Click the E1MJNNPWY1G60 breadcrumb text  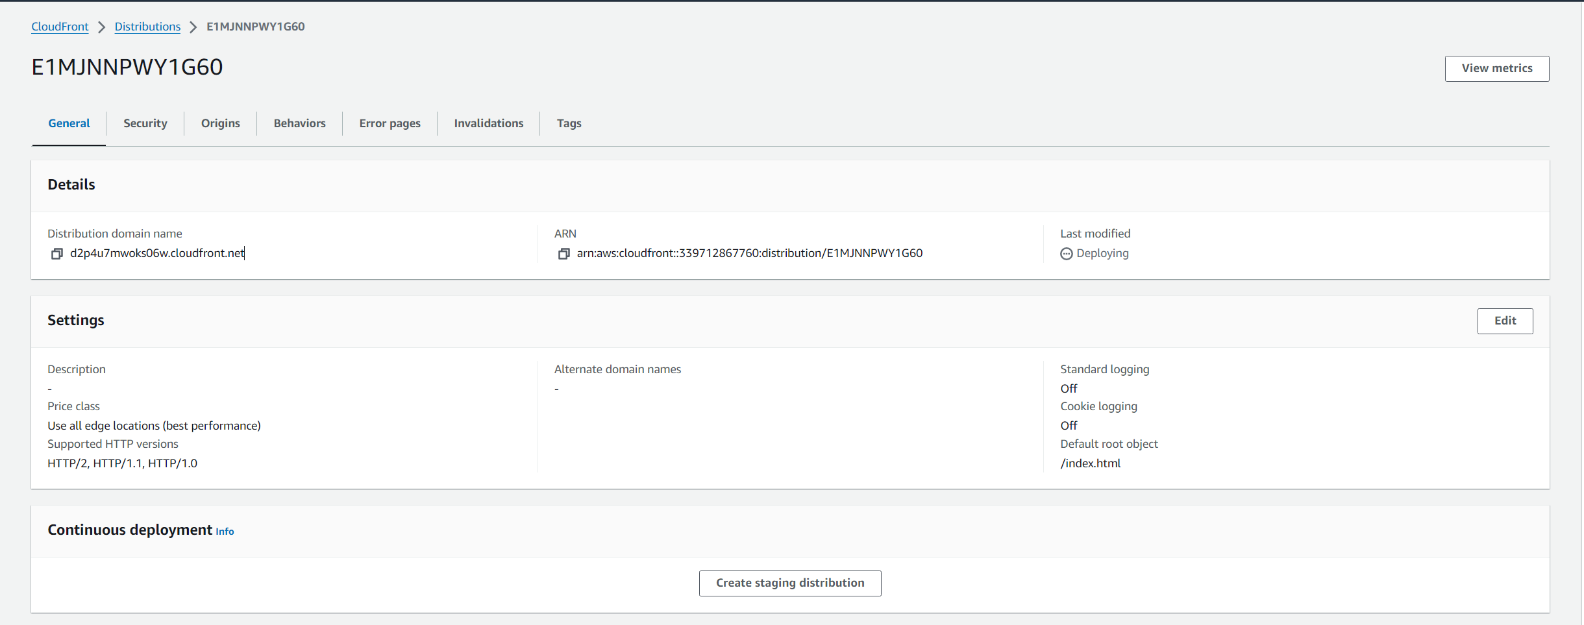pyautogui.click(x=256, y=27)
